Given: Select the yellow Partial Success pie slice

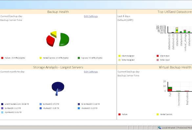Looking at the screenshot, I should point(54,34).
